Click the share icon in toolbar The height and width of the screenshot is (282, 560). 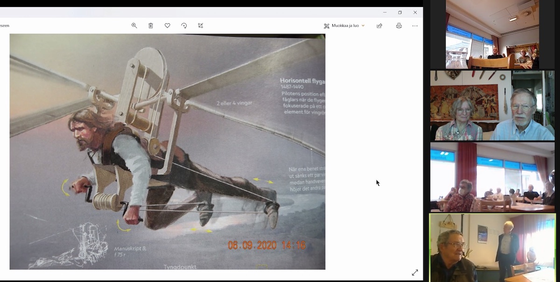tap(379, 26)
